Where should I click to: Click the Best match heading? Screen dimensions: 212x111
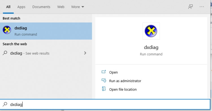pos(11,18)
